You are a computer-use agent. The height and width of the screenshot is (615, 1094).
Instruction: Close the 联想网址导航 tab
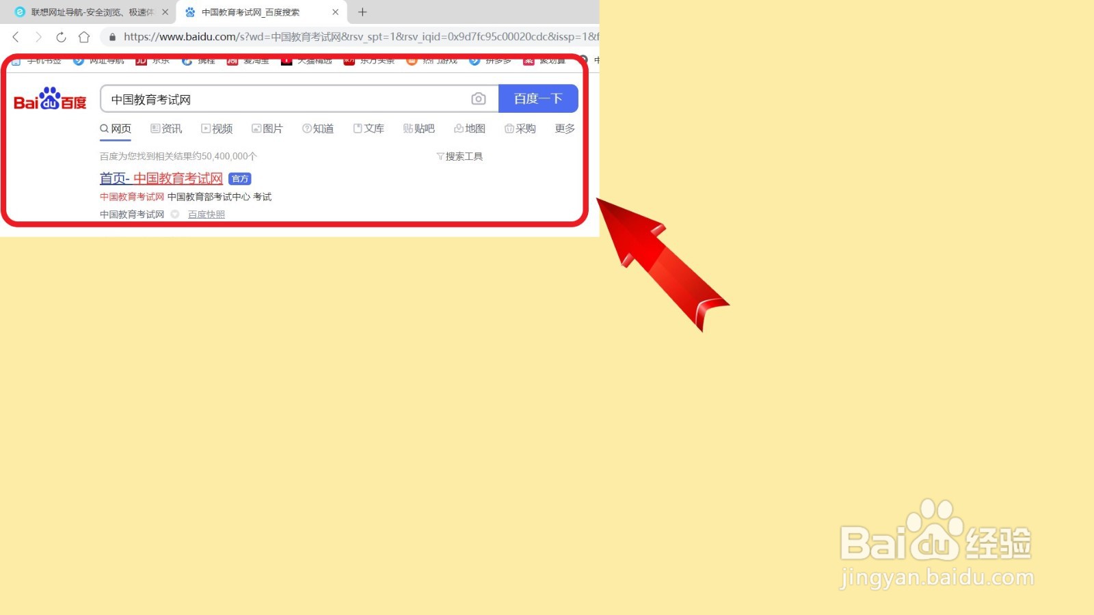(165, 12)
